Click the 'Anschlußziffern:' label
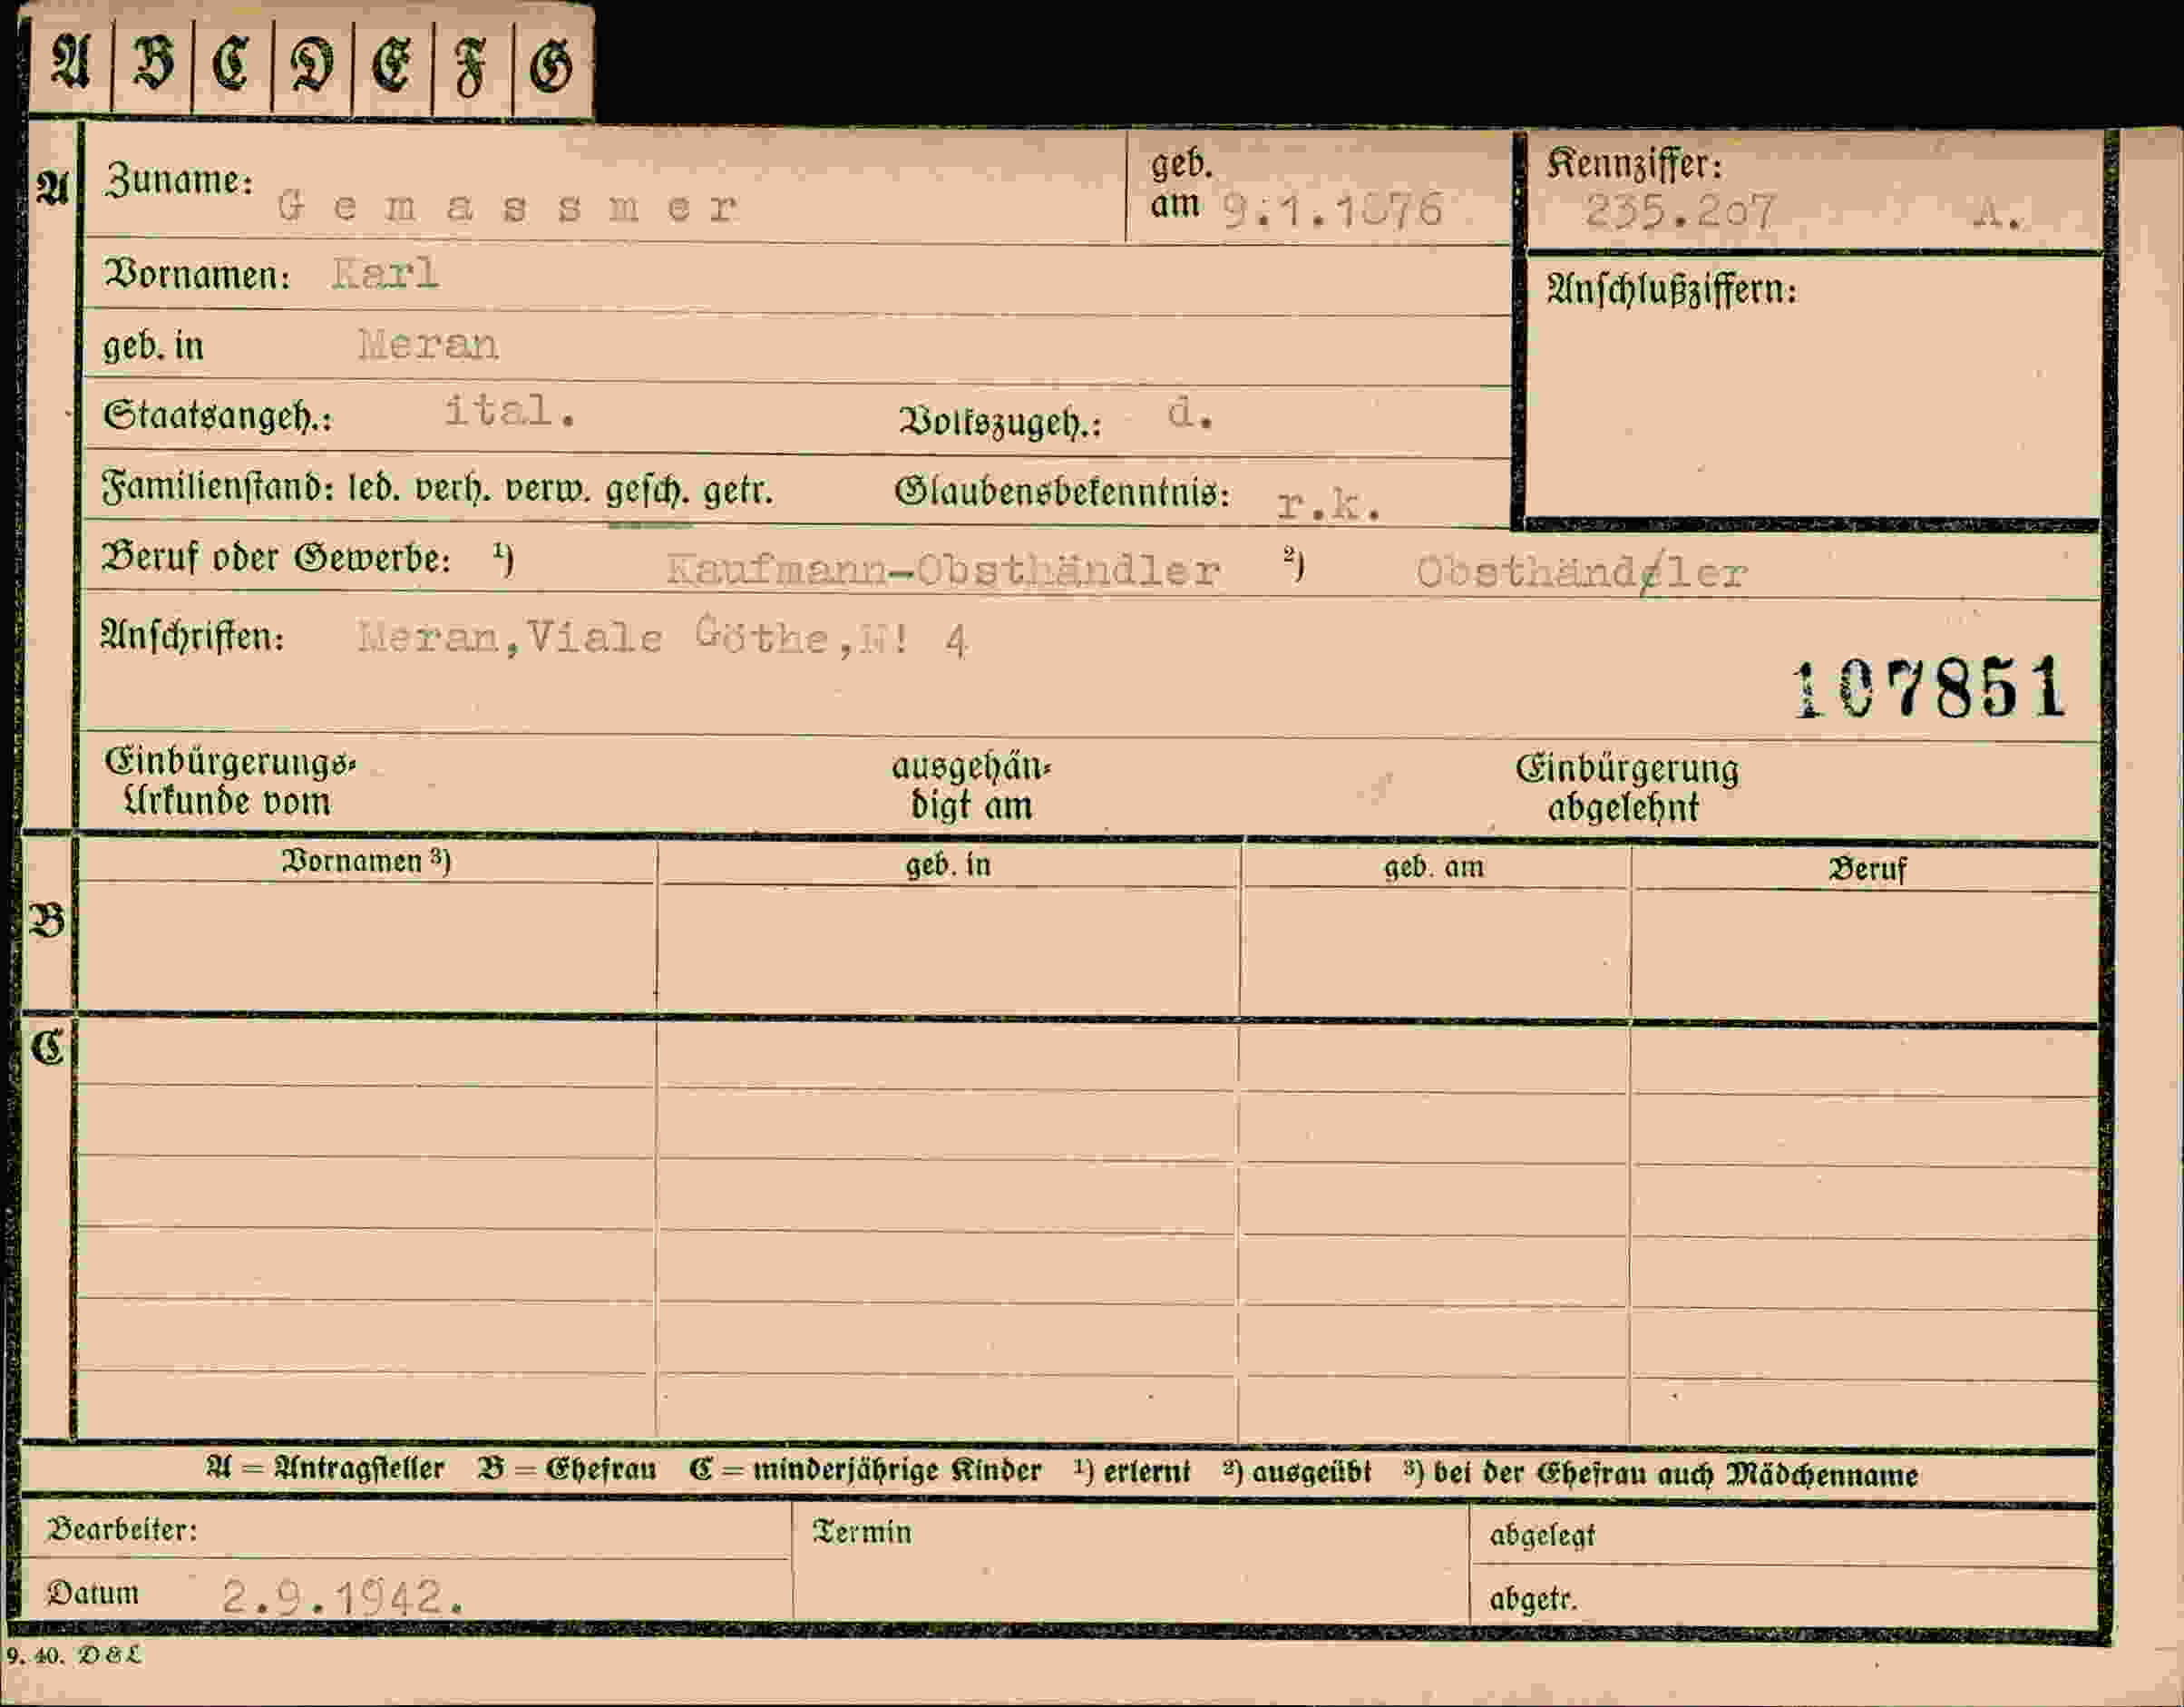Viewport: 2184px width, 1707px height. [1671, 290]
